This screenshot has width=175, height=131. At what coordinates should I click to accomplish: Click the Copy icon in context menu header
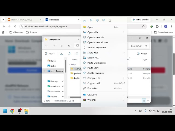coord(91,20)
